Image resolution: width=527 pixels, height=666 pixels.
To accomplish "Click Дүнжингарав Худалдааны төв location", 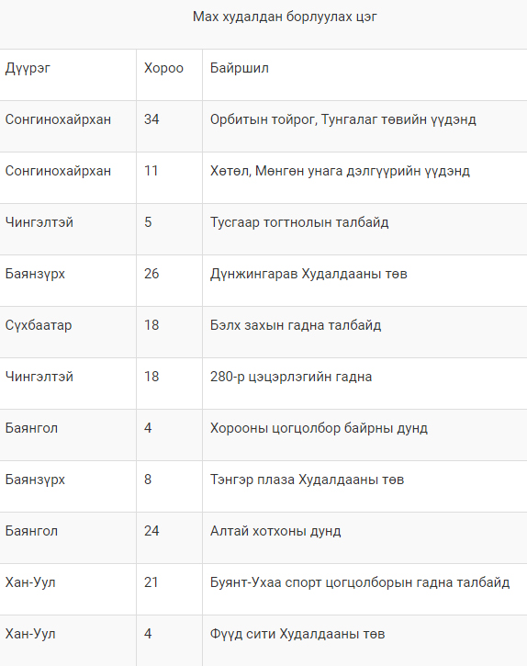I will coord(308,274).
